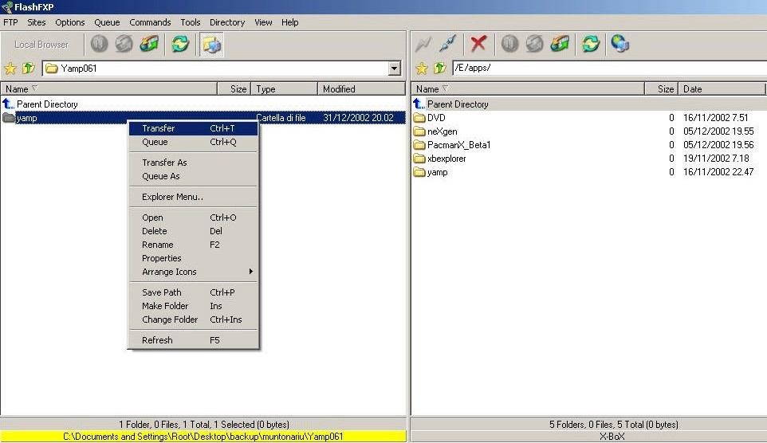Viewport: 767px width, 443px height.
Task: Click the local bookmarks star icon
Action: (x=10, y=69)
